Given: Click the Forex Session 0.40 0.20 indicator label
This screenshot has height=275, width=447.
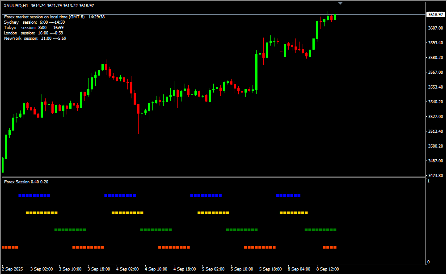Looking at the screenshot, I should [26, 182].
